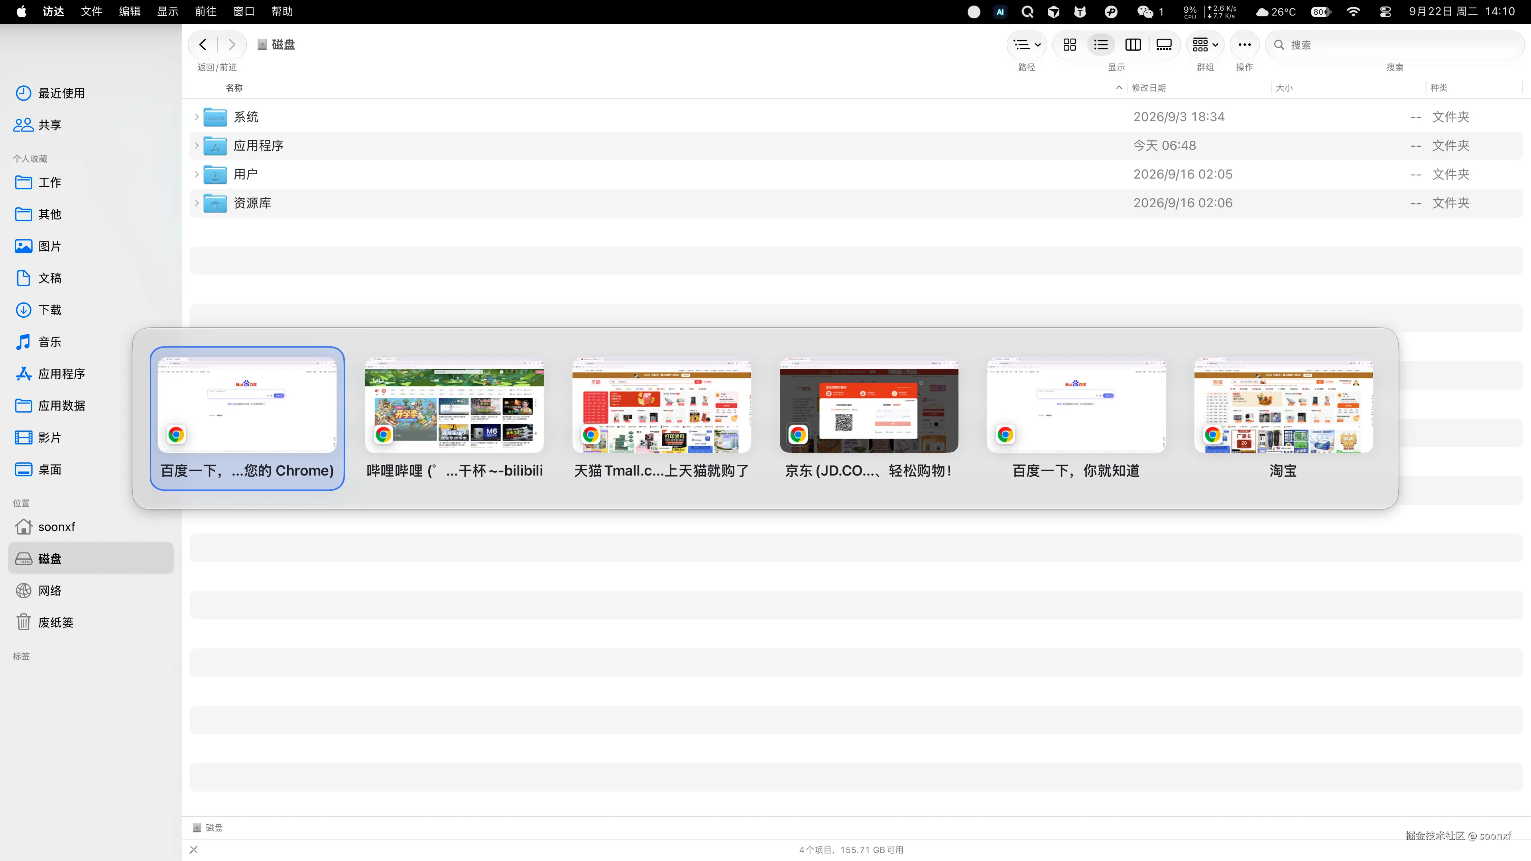Open 共享 in the sidebar
The height and width of the screenshot is (861, 1531).
pyautogui.click(x=91, y=125)
